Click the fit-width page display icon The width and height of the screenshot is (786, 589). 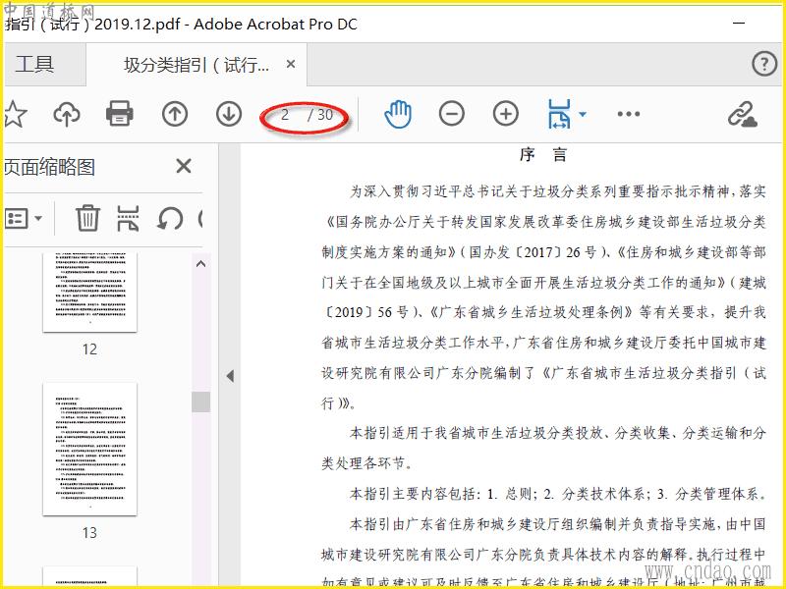[x=559, y=114]
